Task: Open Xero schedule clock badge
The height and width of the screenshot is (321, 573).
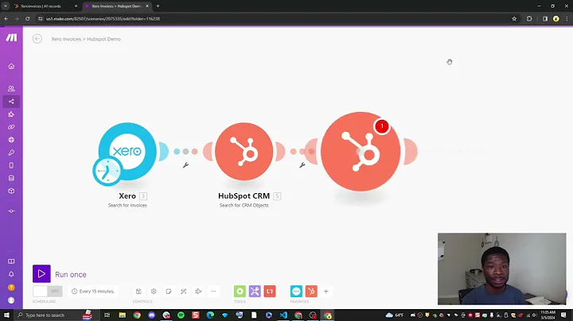Action: [107, 171]
